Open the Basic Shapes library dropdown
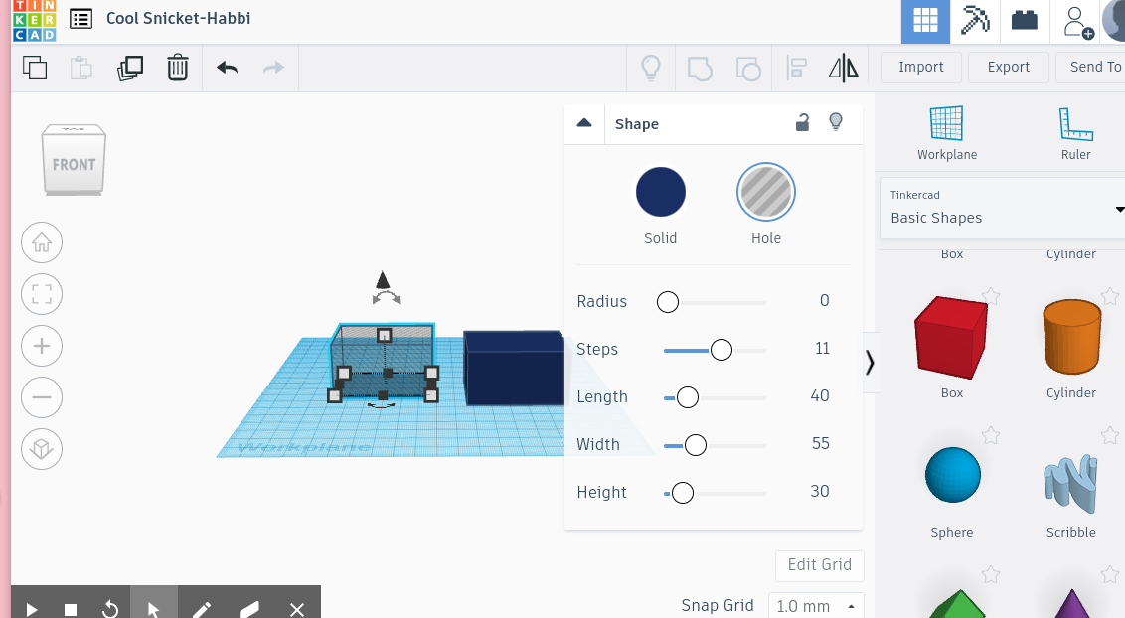Image resolution: width=1125 pixels, height=618 pixels. 1002,209
